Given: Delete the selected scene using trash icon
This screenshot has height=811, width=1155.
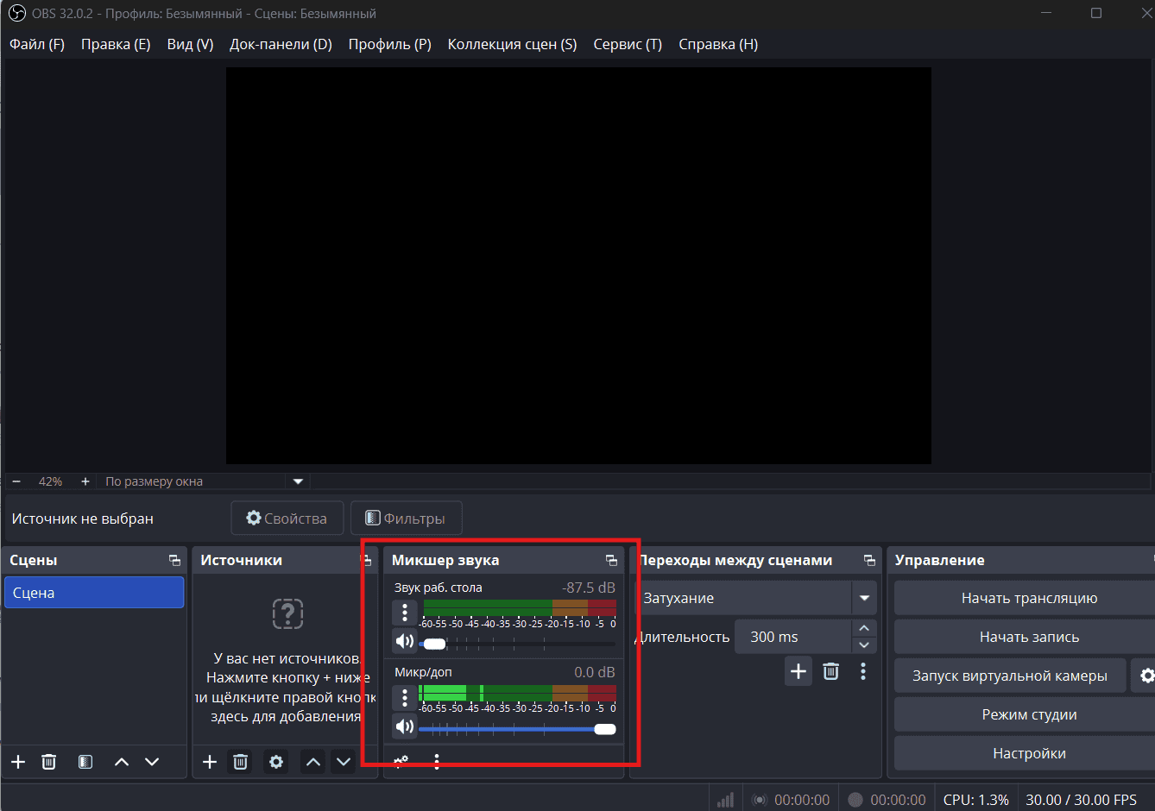Looking at the screenshot, I should 49,762.
